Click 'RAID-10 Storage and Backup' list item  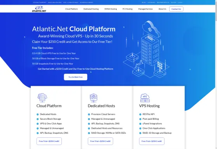coord(157,133)
